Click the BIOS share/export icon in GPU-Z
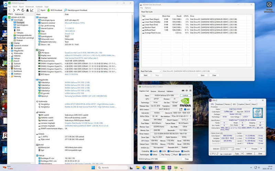The image size is (275, 171). [181, 109]
